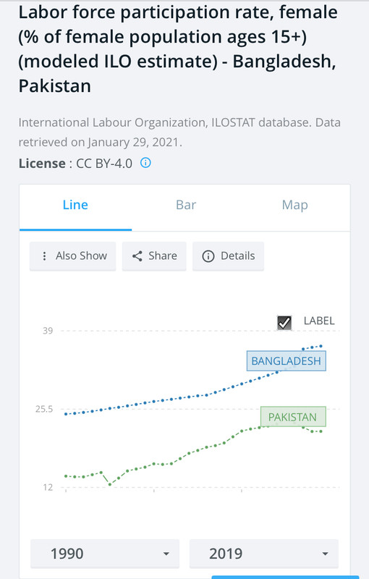Click the arrow on the 2019 selector

(325, 554)
